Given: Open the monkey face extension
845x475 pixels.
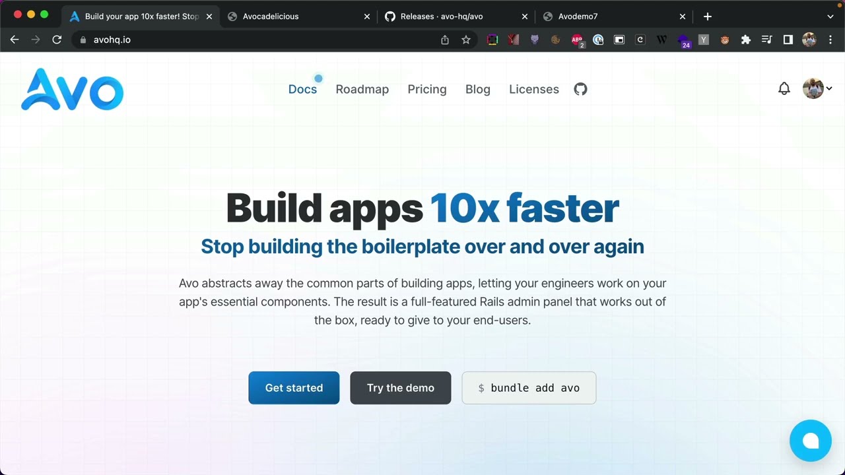Looking at the screenshot, I should click(725, 40).
